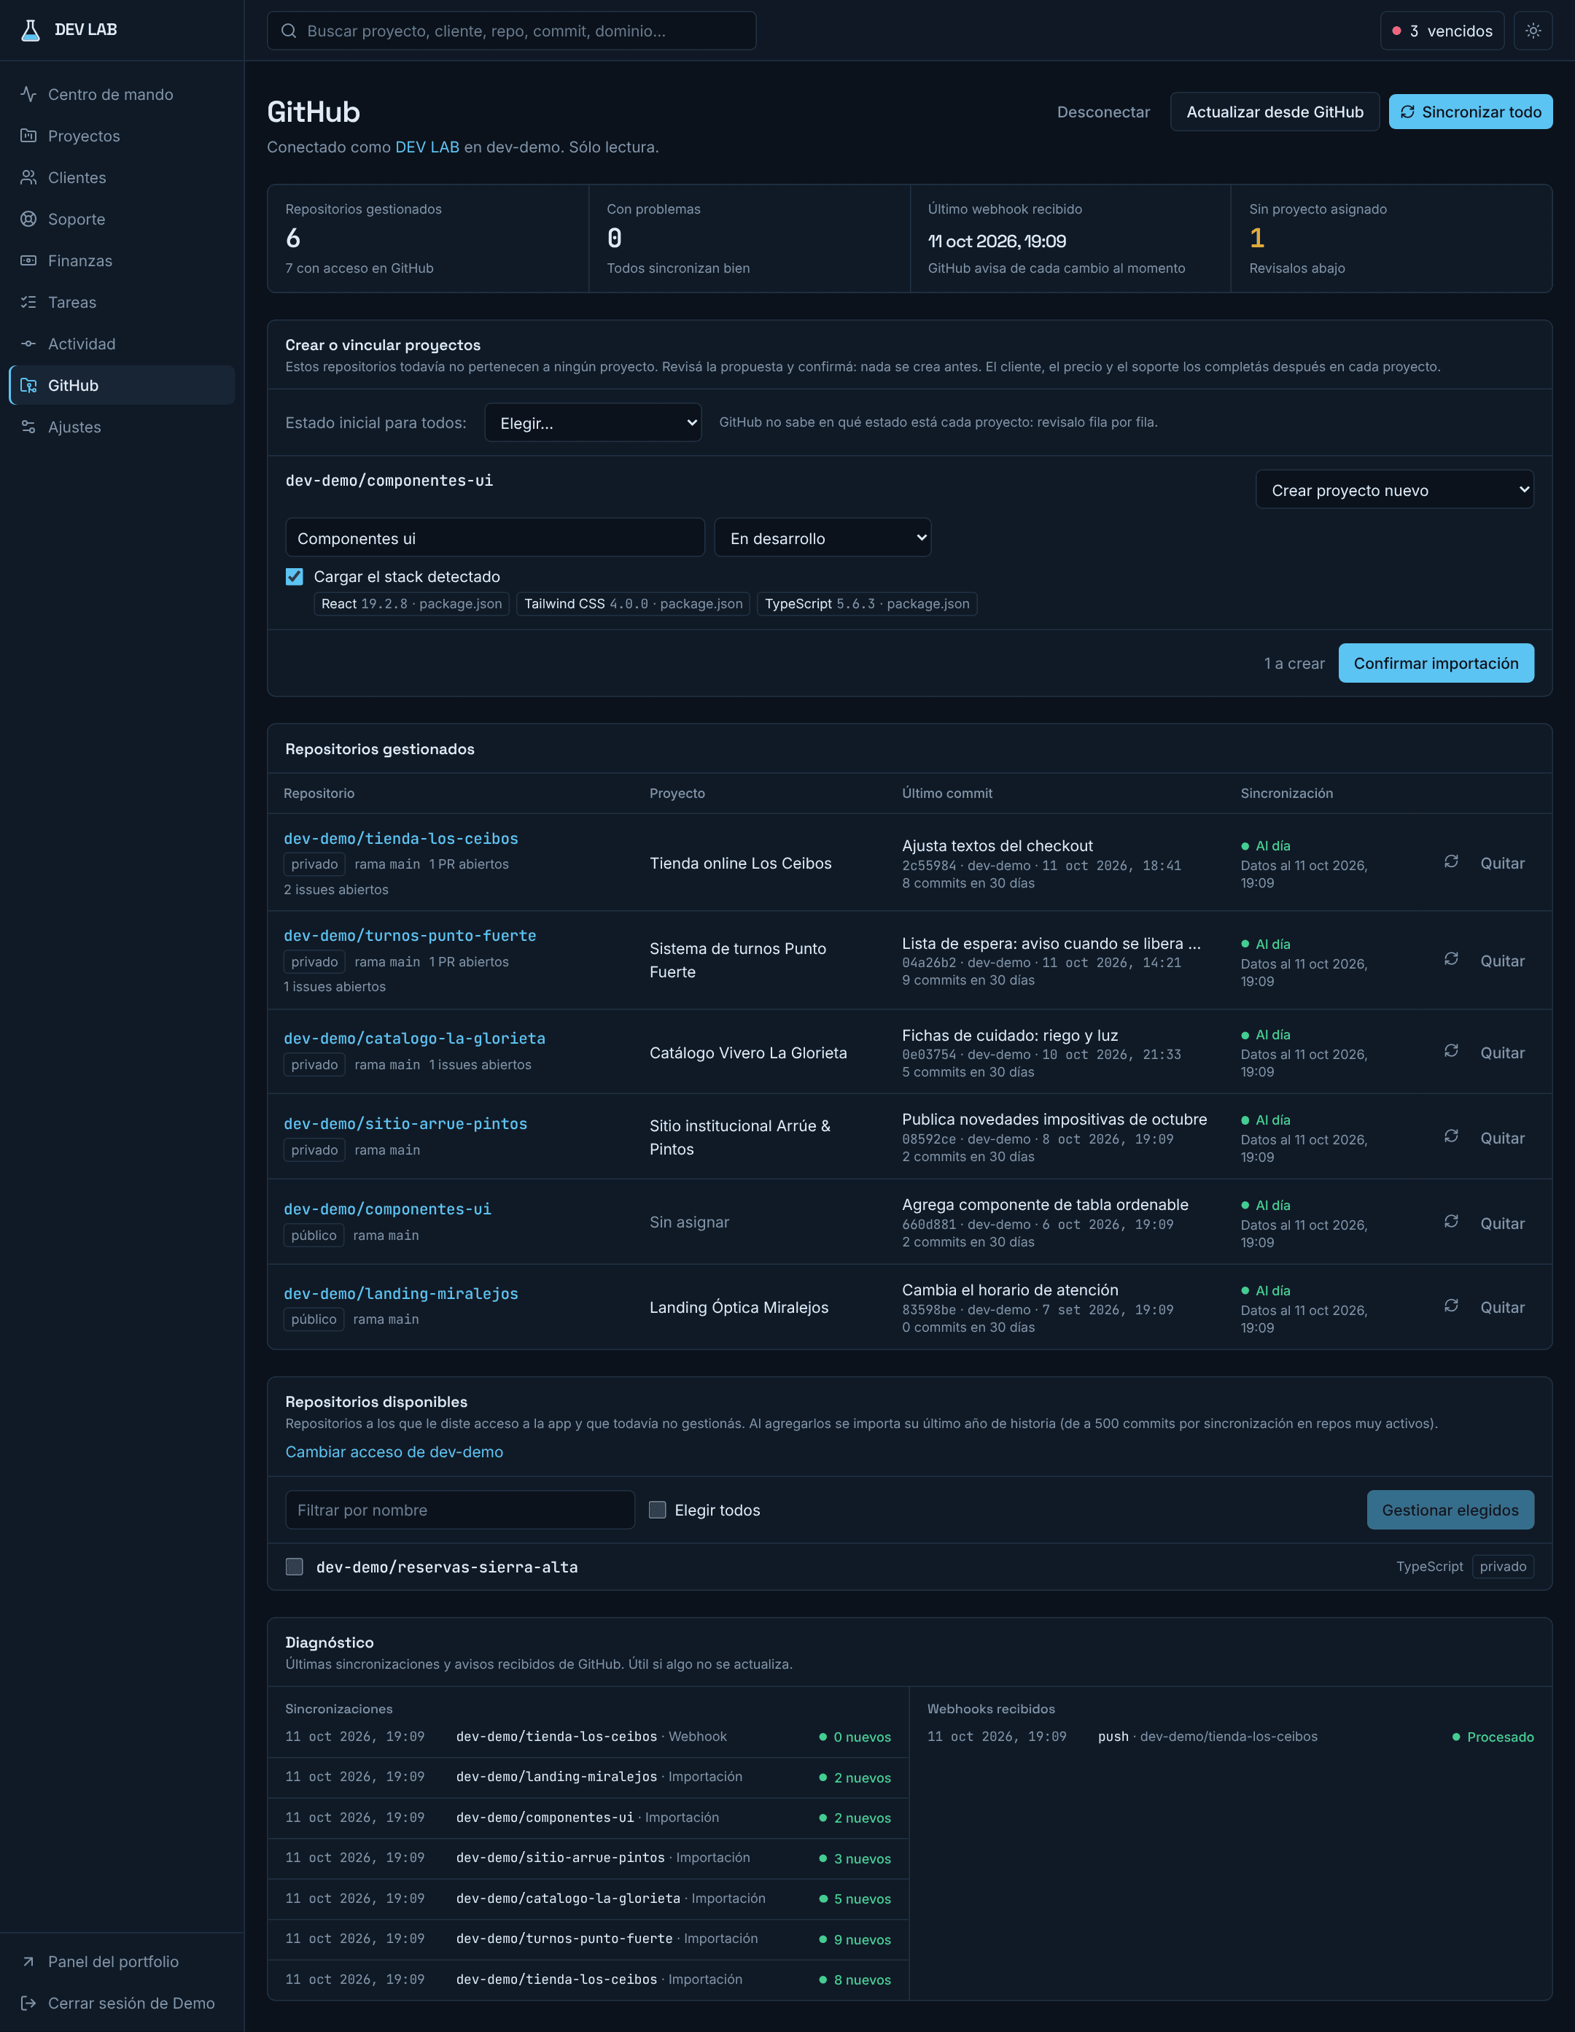Screen dimensions: 1575x2032
Task: Open Estado inicial para todos dropdown
Action: coord(594,422)
